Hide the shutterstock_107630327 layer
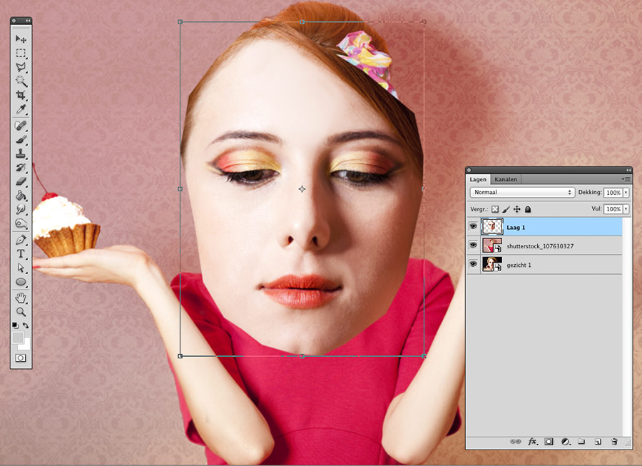This screenshot has height=466, width=642. 474,245
